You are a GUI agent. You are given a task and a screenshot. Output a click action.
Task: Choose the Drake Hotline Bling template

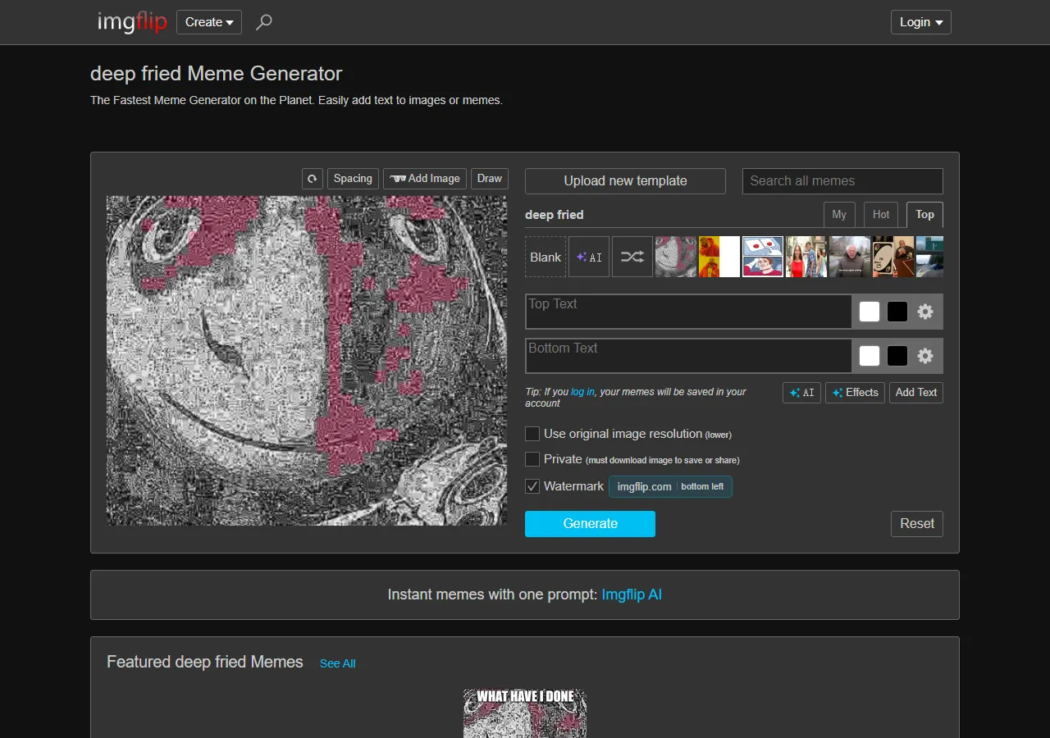click(x=719, y=257)
